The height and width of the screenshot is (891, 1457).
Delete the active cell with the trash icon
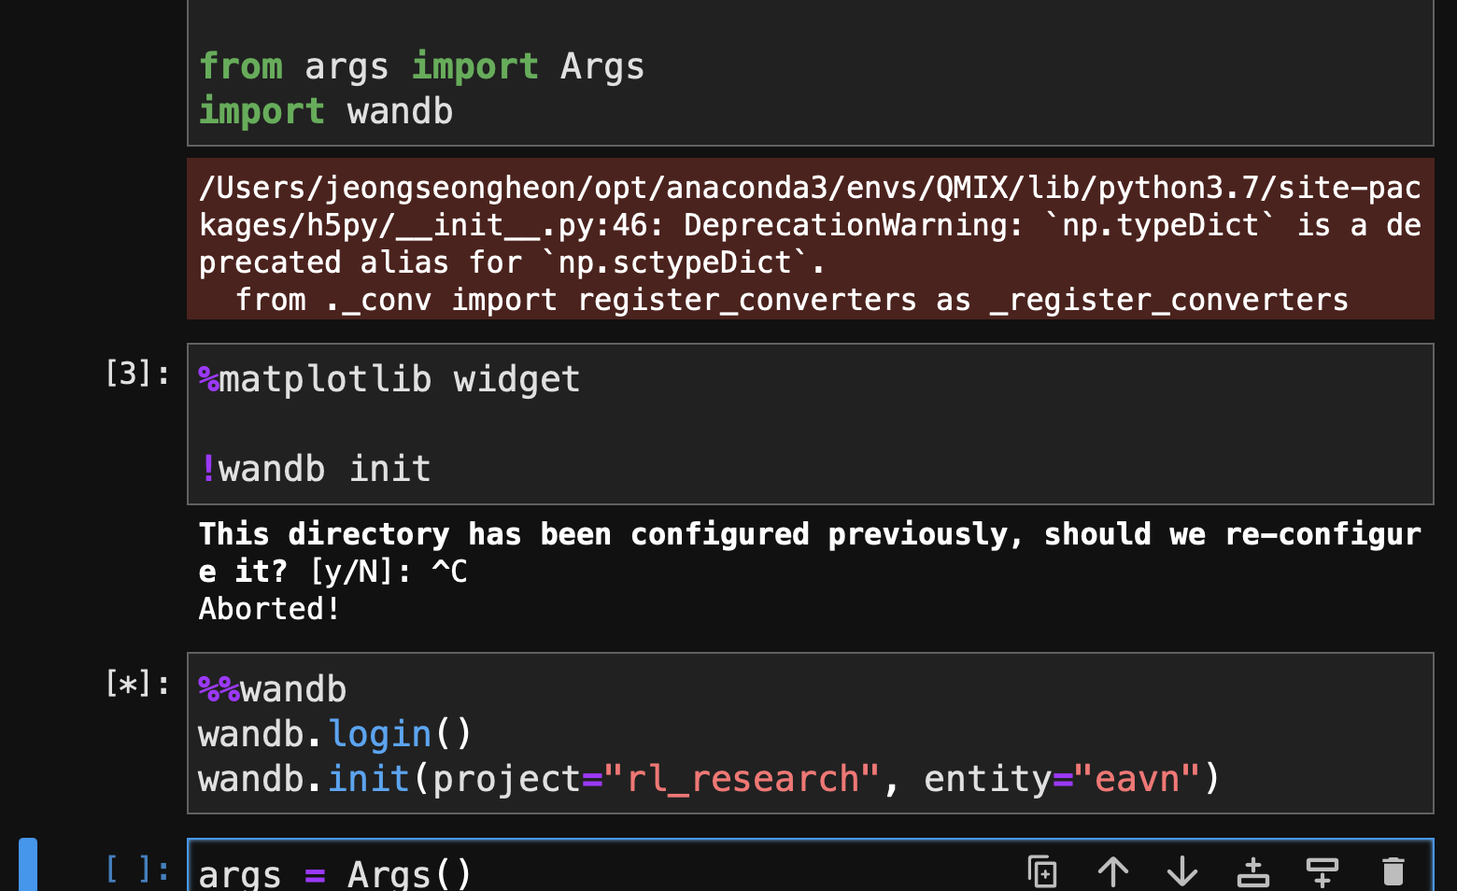(x=1393, y=871)
